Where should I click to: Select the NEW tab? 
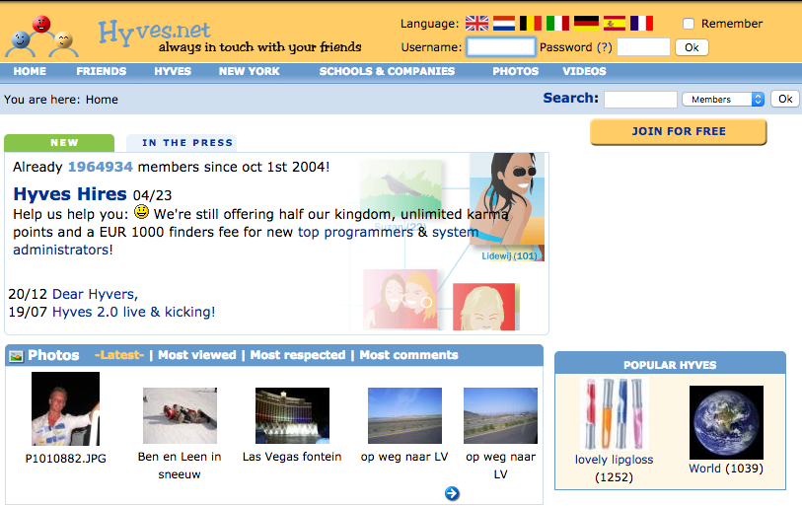(x=59, y=143)
